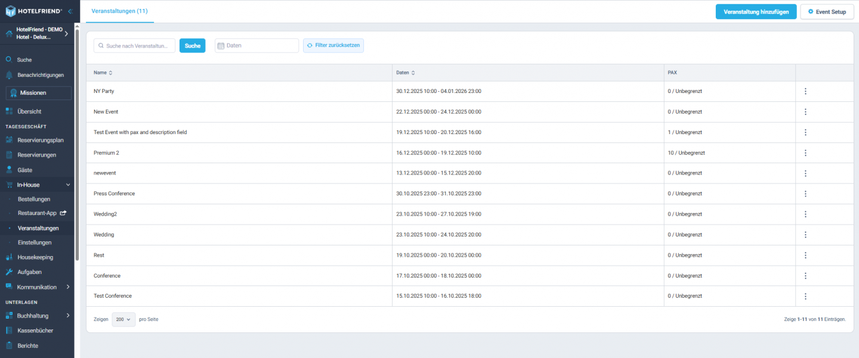Open three-dot menu for Test Conference
The width and height of the screenshot is (859, 358).
[x=805, y=296]
